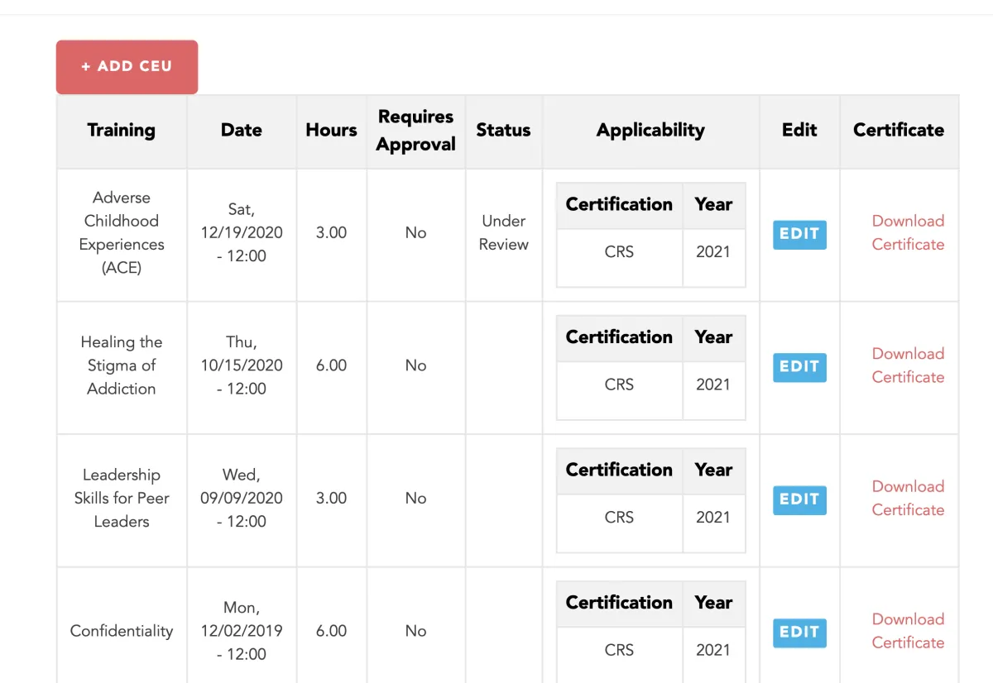Click the Under Review status cell

(x=503, y=232)
